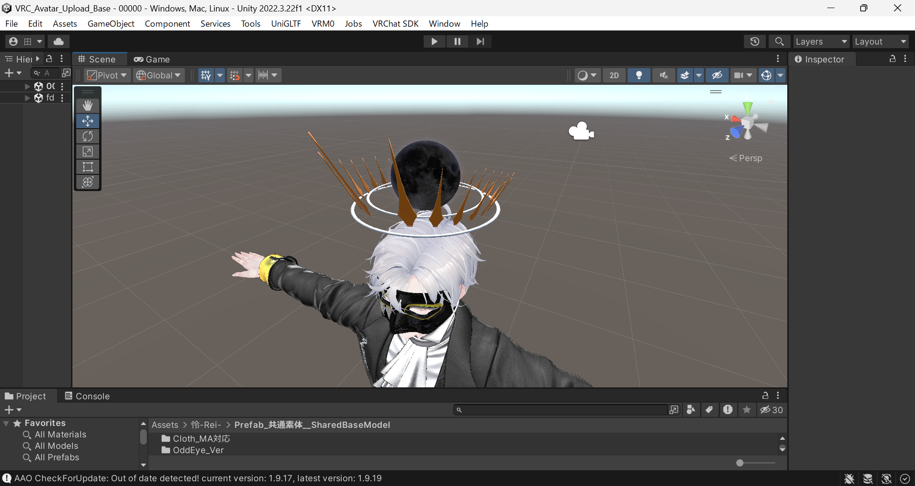Viewport: 915px width, 486px height.
Task: Open the UniGLTF menu
Action: [x=286, y=24]
